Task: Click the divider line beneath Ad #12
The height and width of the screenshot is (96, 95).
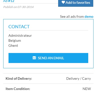Action: 31,3
